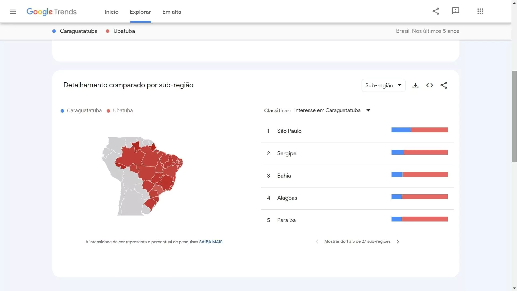Click São Paulo blue interest bar
Screen dimensions: 517x291
[401, 130]
